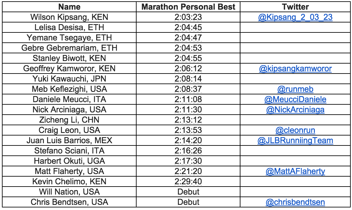Click the Harbert Okuti, UGA cell

(x=70, y=161)
